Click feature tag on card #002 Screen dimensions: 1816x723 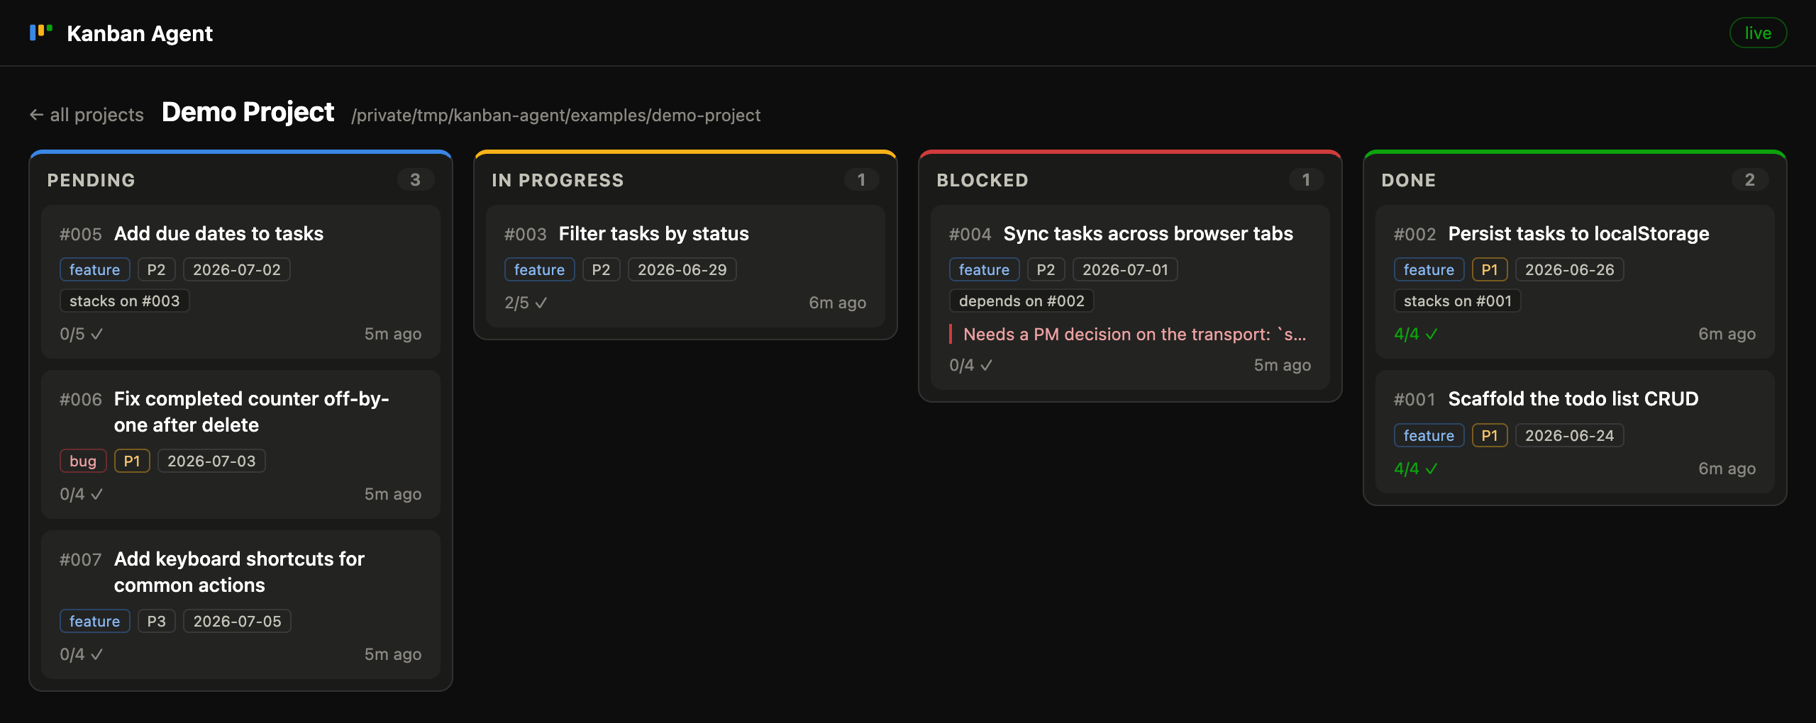1429,269
